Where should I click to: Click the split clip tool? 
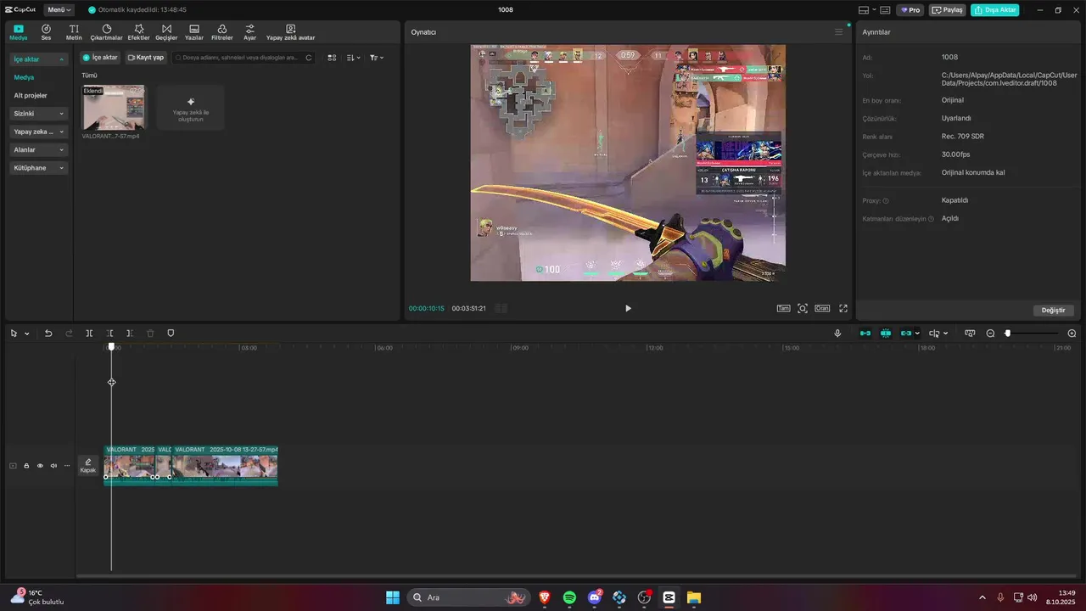[x=89, y=334]
